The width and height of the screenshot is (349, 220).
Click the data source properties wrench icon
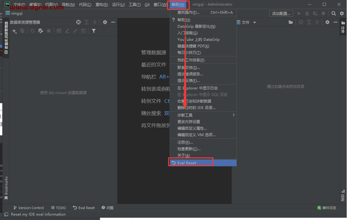(41, 31)
